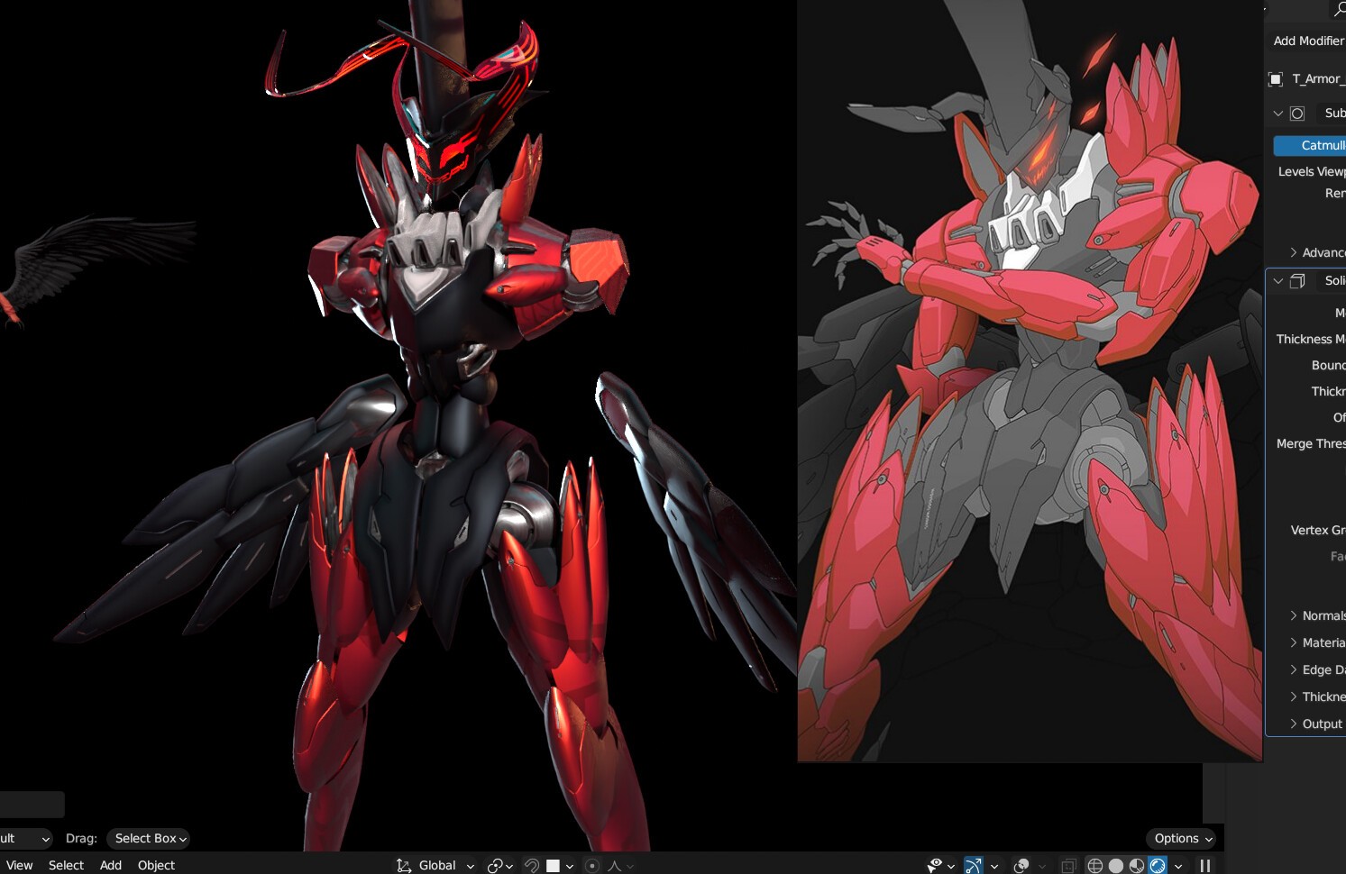Open the Drag Select Box dropdown
The image size is (1346, 874).
[x=148, y=838]
